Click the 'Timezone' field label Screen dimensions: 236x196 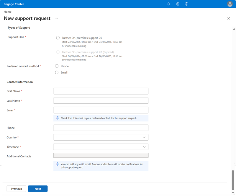click(13, 147)
